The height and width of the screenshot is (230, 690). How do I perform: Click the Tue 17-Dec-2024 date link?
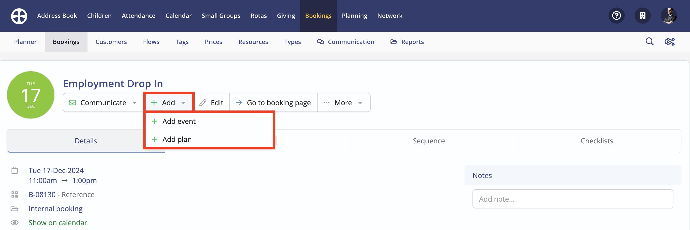(x=56, y=170)
